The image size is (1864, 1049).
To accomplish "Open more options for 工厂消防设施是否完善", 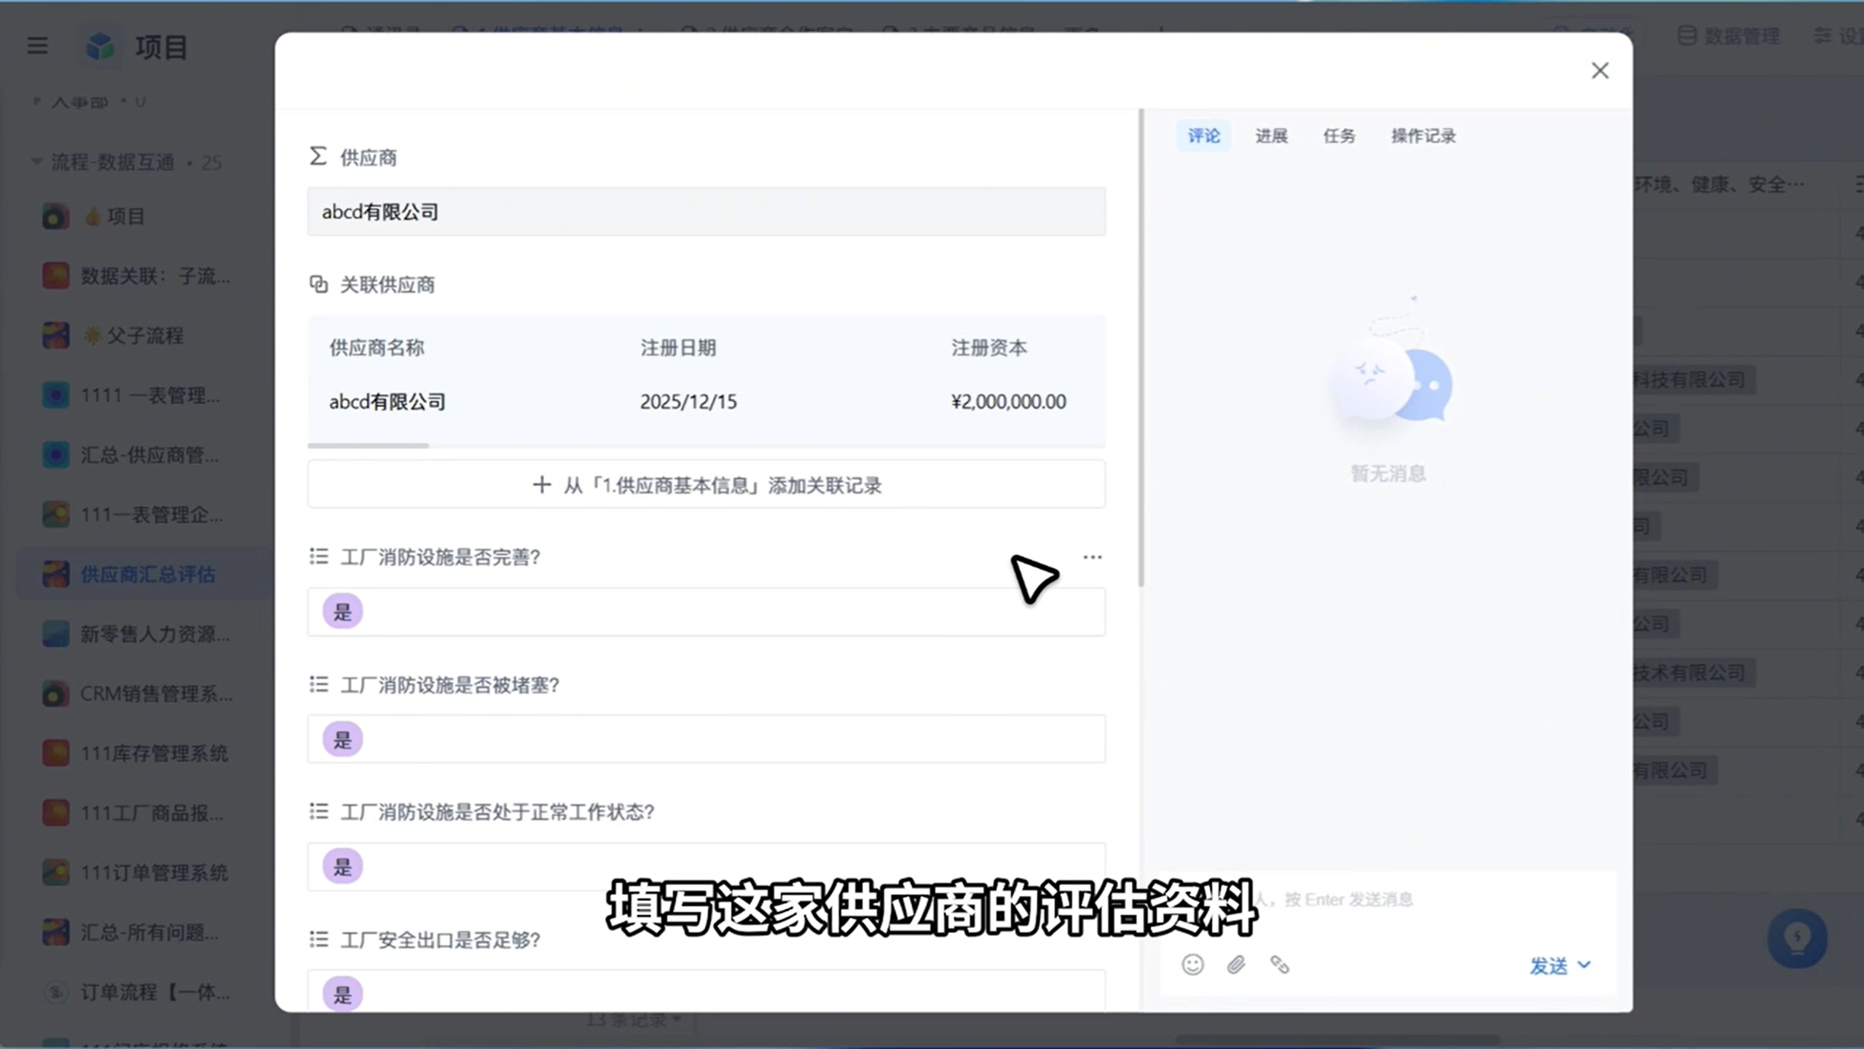I will click(1092, 557).
